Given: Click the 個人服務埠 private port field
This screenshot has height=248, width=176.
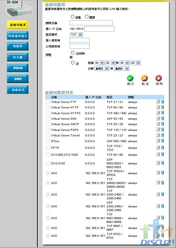Looking at the screenshot, I should 79,40.
